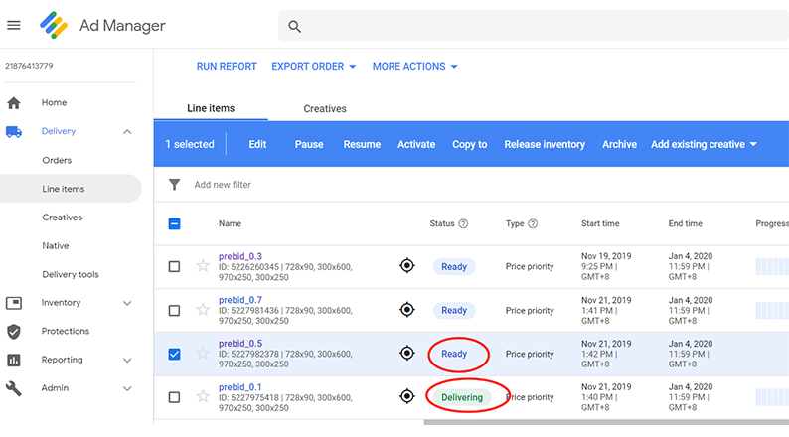Screen dimensions: 789x437
Task: Click the Release inventory button
Action: tap(545, 144)
